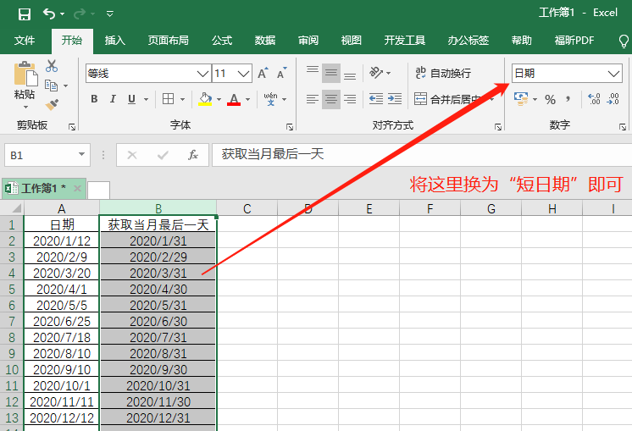Viewport: 632px width, 431px height.
Task: Open the 公式 ribbon tab
Action: 222,41
